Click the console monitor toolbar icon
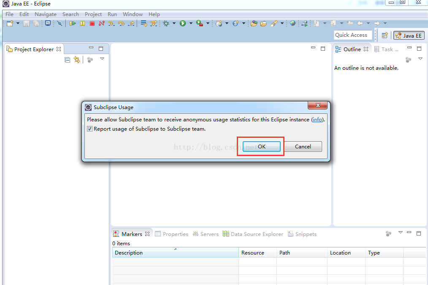The height and width of the screenshot is (285, 428). coord(48,23)
